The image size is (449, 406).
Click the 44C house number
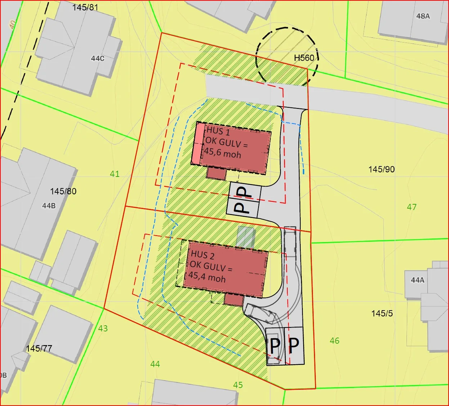click(98, 58)
